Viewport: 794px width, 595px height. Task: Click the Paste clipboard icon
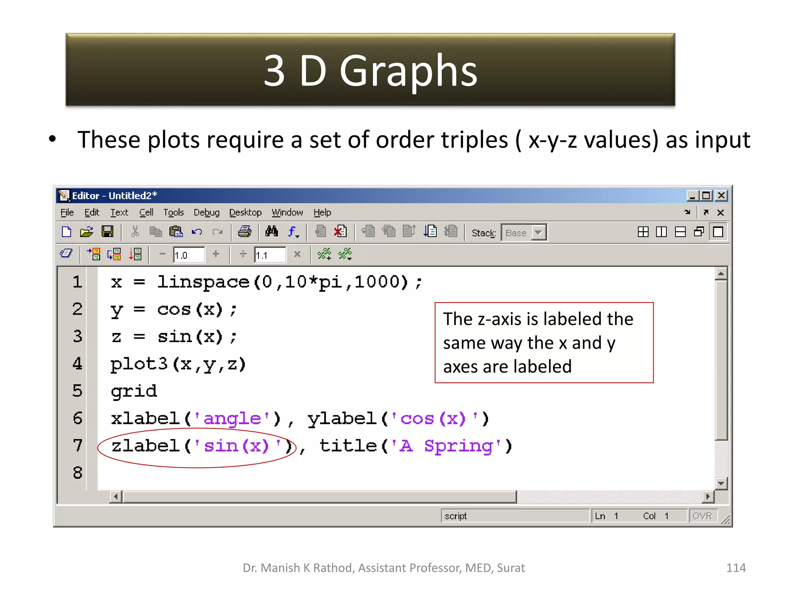pos(176,232)
